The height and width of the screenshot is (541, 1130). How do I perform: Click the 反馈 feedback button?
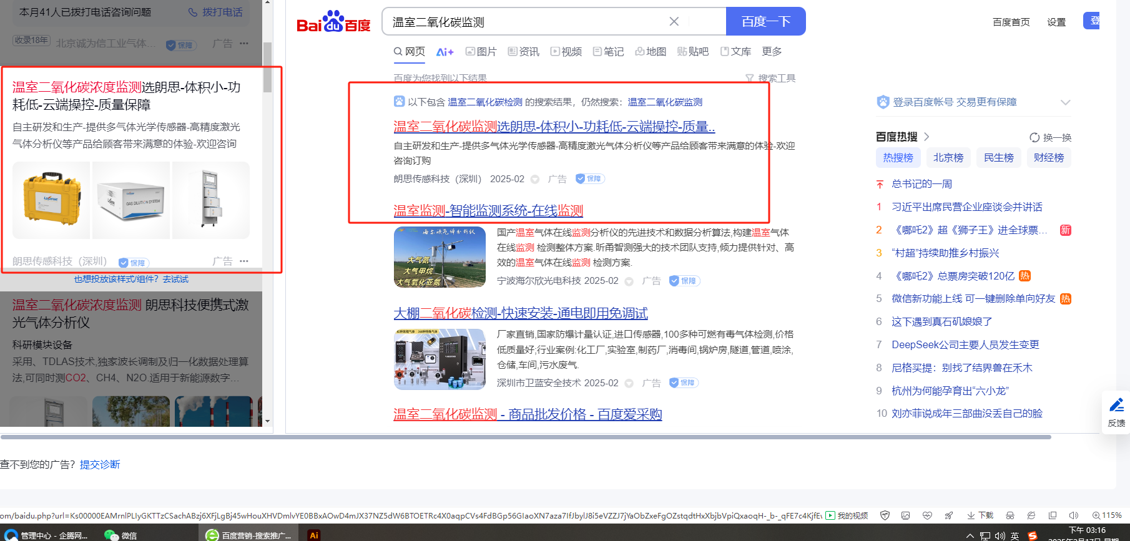point(1116,412)
